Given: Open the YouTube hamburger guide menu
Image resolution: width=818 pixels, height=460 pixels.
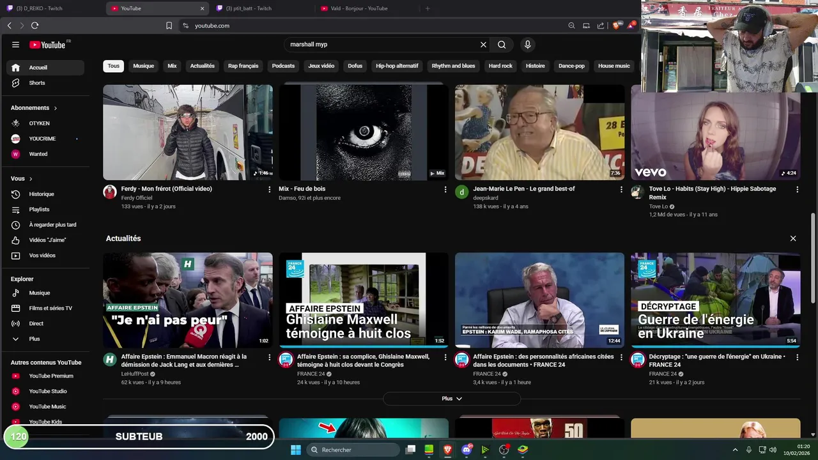Looking at the screenshot, I should click(x=15, y=45).
